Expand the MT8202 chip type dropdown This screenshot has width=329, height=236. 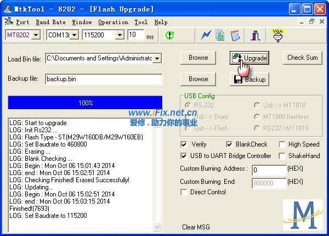(36, 35)
